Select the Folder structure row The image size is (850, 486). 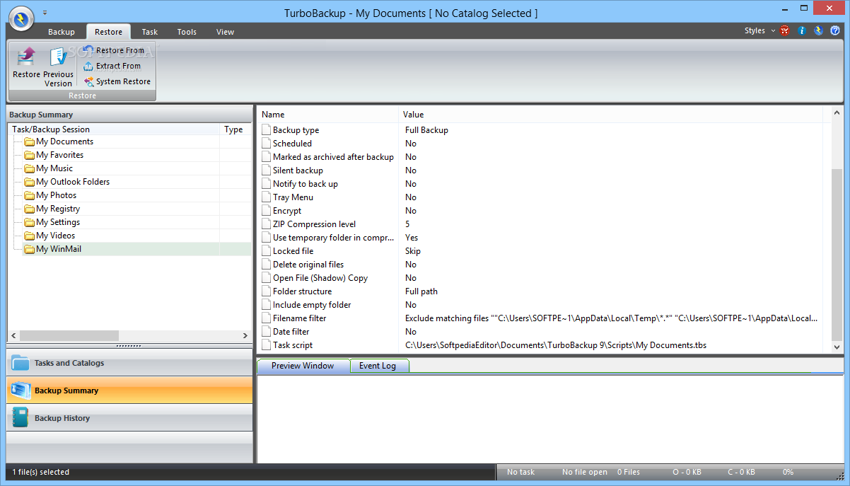tap(543, 291)
